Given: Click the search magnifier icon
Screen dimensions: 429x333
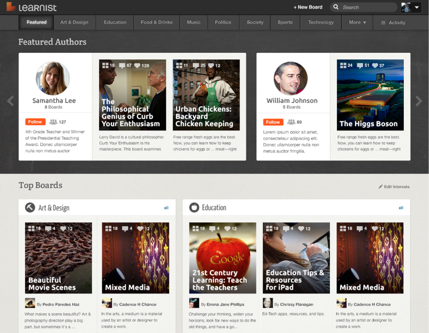Looking at the screenshot, I should pyautogui.click(x=336, y=7).
